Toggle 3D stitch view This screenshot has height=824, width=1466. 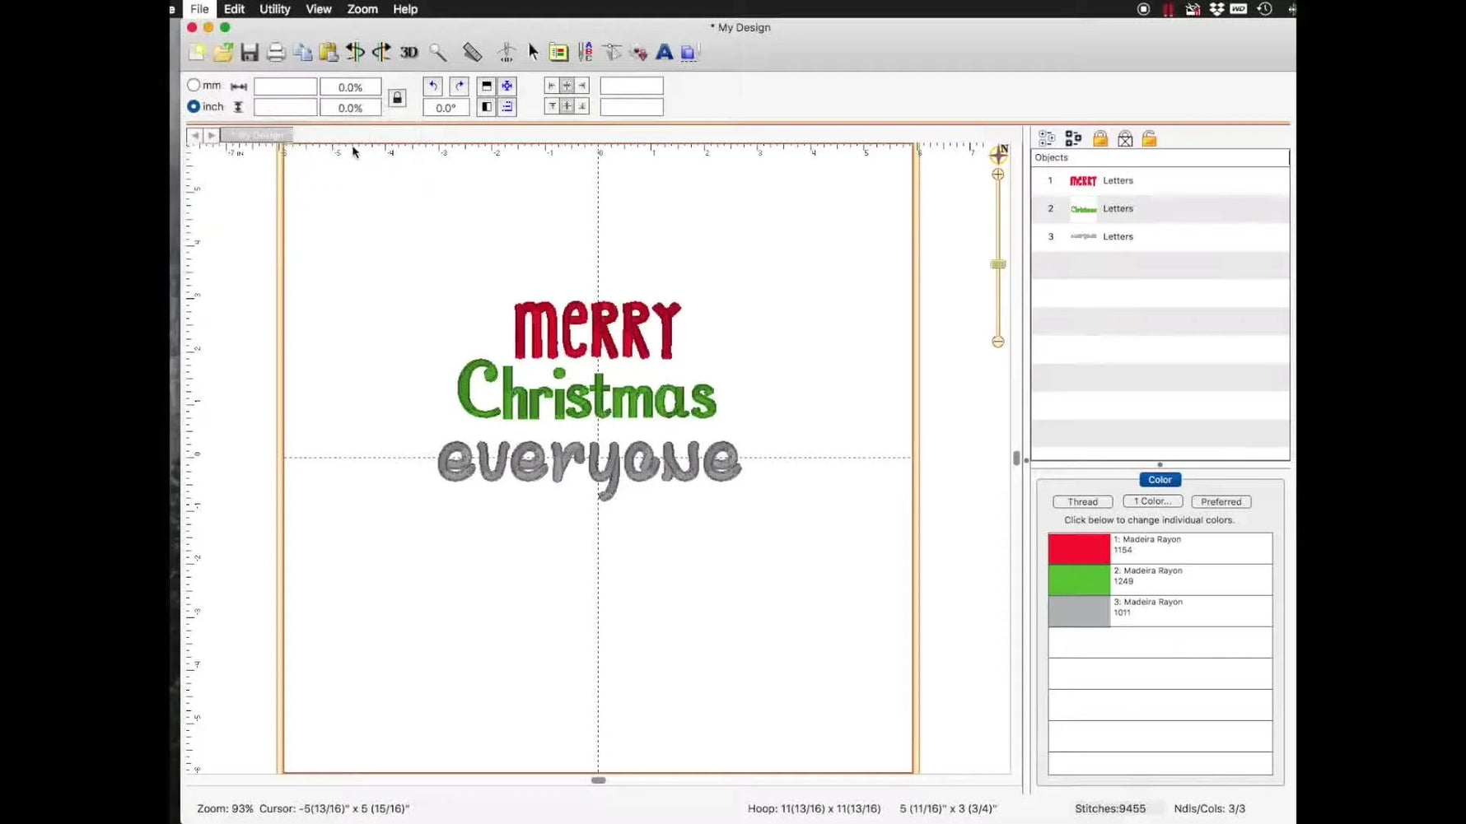[409, 53]
